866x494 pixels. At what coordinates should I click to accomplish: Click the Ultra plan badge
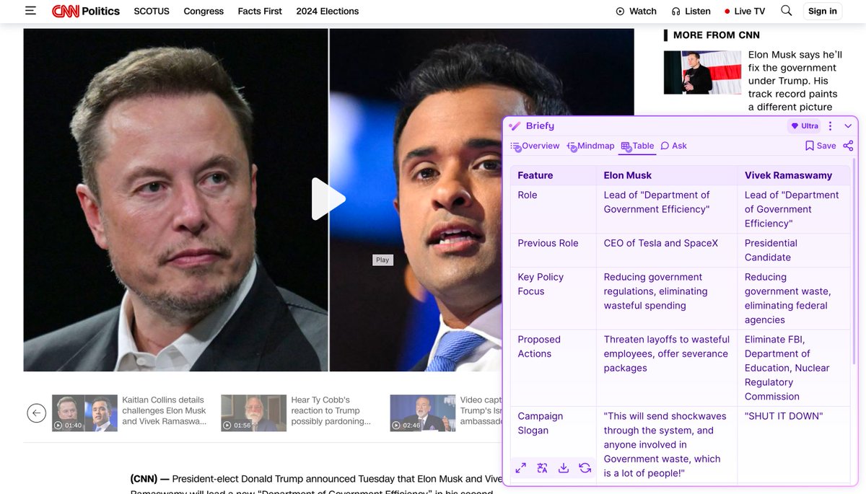(805, 126)
